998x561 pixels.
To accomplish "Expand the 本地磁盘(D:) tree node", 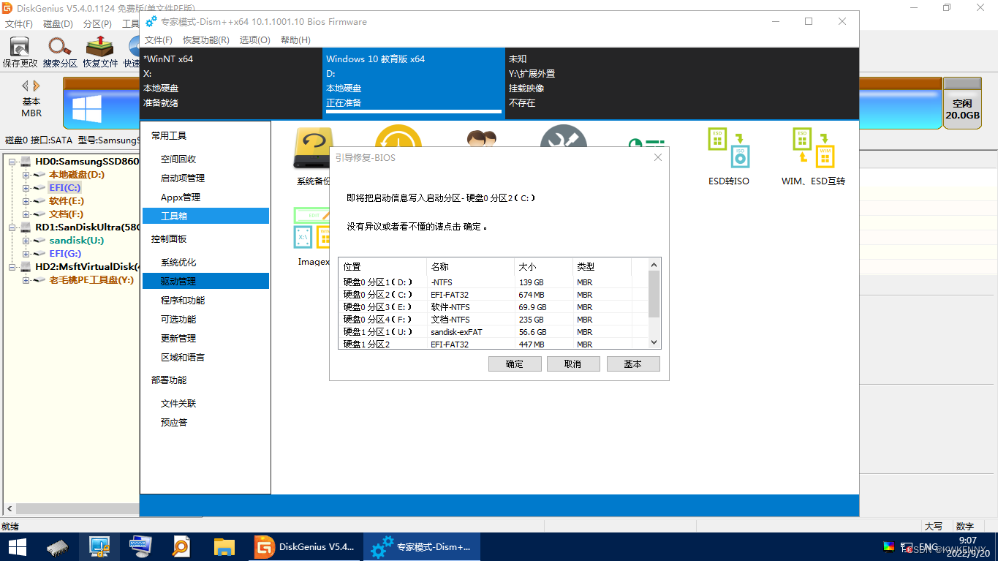I will pos(26,174).
